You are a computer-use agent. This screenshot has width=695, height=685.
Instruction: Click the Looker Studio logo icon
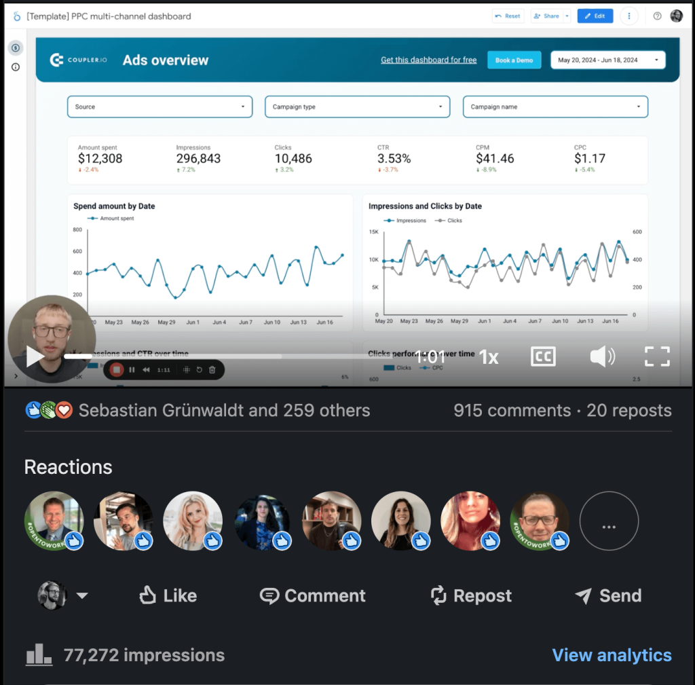point(16,16)
